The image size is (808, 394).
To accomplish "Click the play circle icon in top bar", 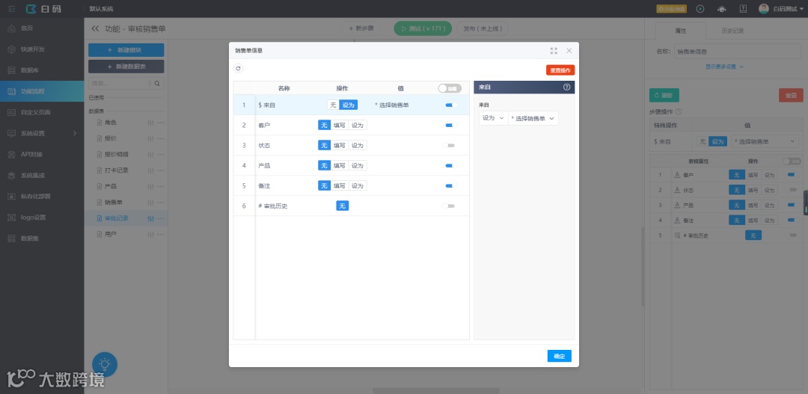I will 700,9.
